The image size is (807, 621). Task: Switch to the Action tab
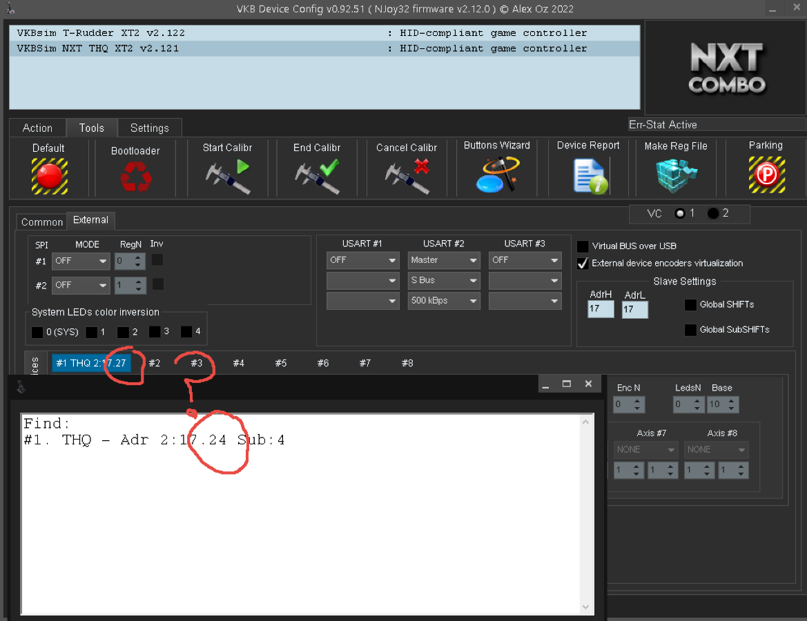pyautogui.click(x=37, y=128)
